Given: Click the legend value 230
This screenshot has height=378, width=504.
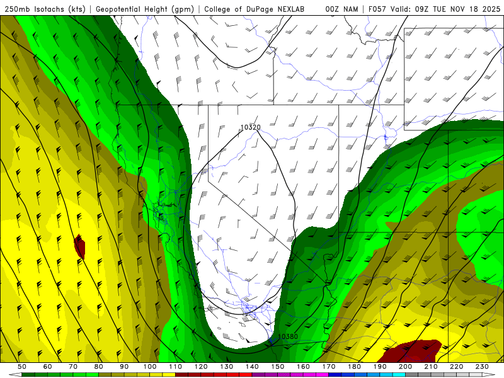Looking at the screenshot, I should (x=483, y=367).
